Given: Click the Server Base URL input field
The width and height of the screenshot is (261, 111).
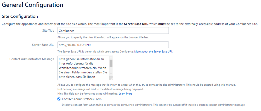Looking at the screenshot, I should 113,45.
